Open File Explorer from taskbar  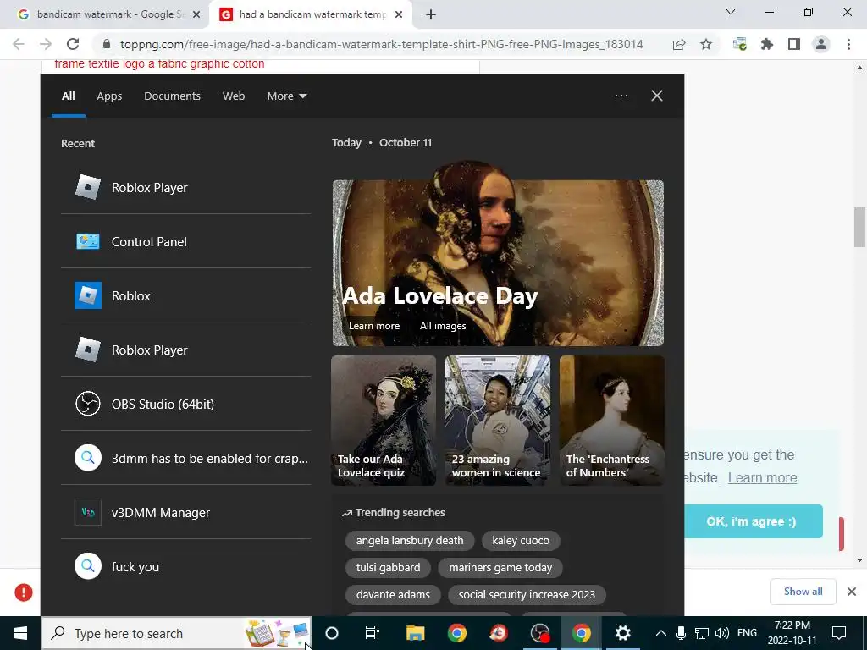click(415, 633)
